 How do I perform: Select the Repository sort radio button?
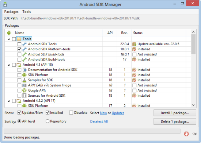coord(48,121)
